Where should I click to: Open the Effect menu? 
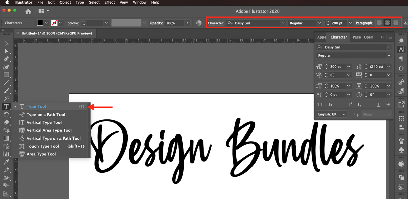(110, 2)
